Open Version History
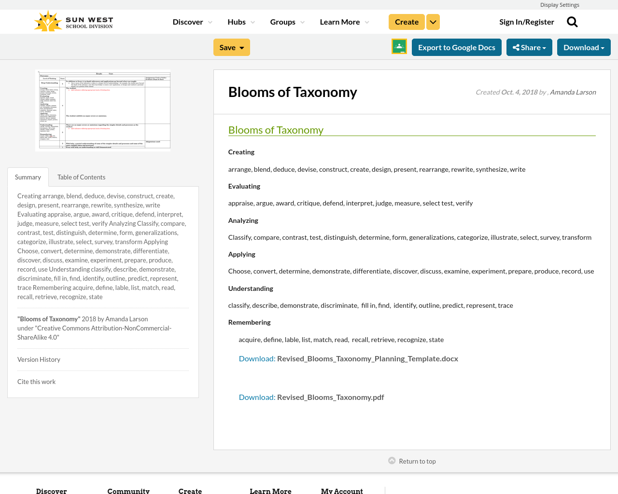Image resolution: width=618 pixels, height=494 pixels. click(39, 359)
